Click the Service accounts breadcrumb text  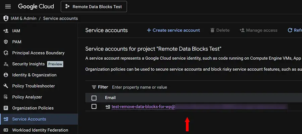click(x=60, y=18)
